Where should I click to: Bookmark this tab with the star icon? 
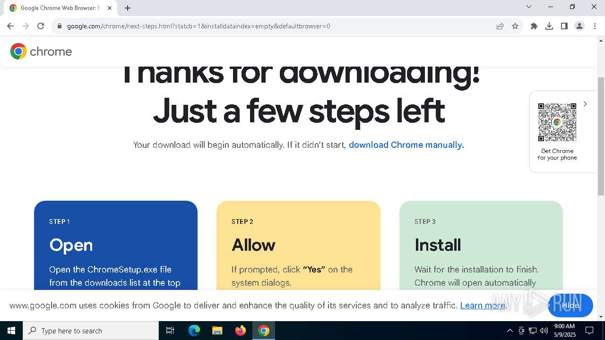pyautogui.click(x=515, y=26)
